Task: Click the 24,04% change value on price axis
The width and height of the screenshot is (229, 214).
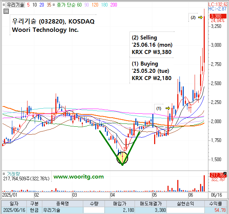Action: click(x=218, y=20)
